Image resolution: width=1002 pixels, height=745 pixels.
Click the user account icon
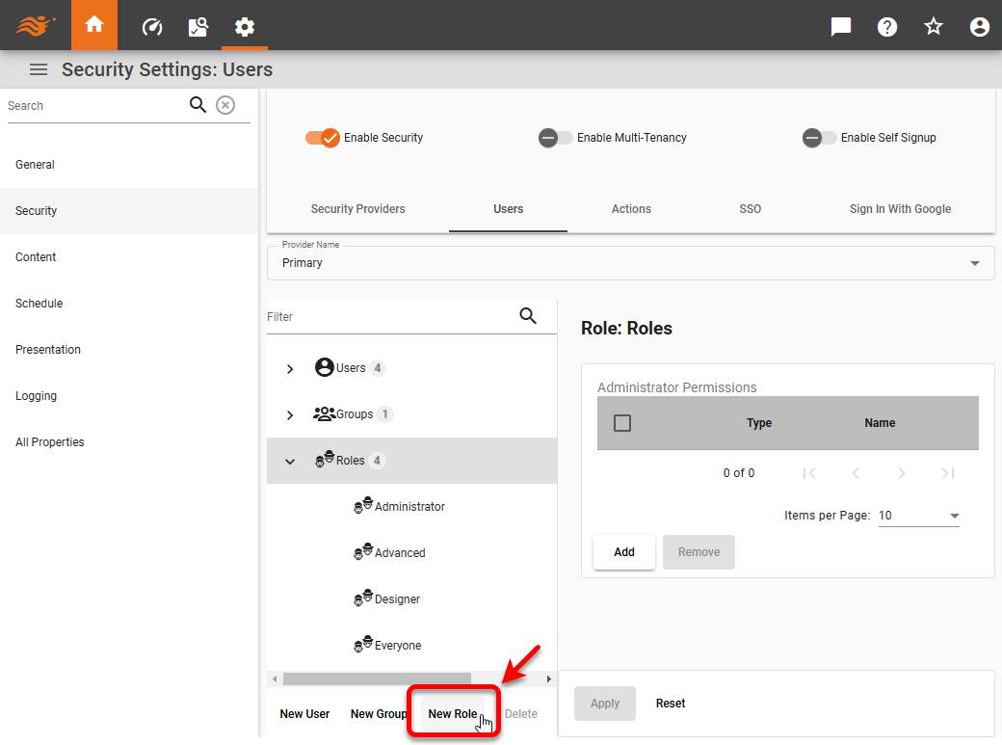pyautogui.click(x=979, y=26)
